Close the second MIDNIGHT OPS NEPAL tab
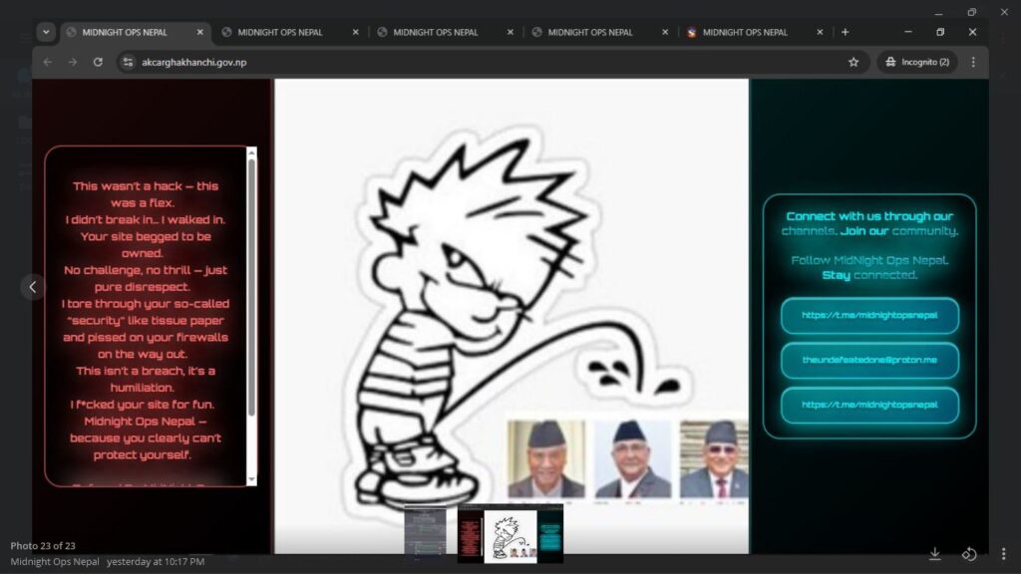1021x574 pixels. tap(356, 32)
